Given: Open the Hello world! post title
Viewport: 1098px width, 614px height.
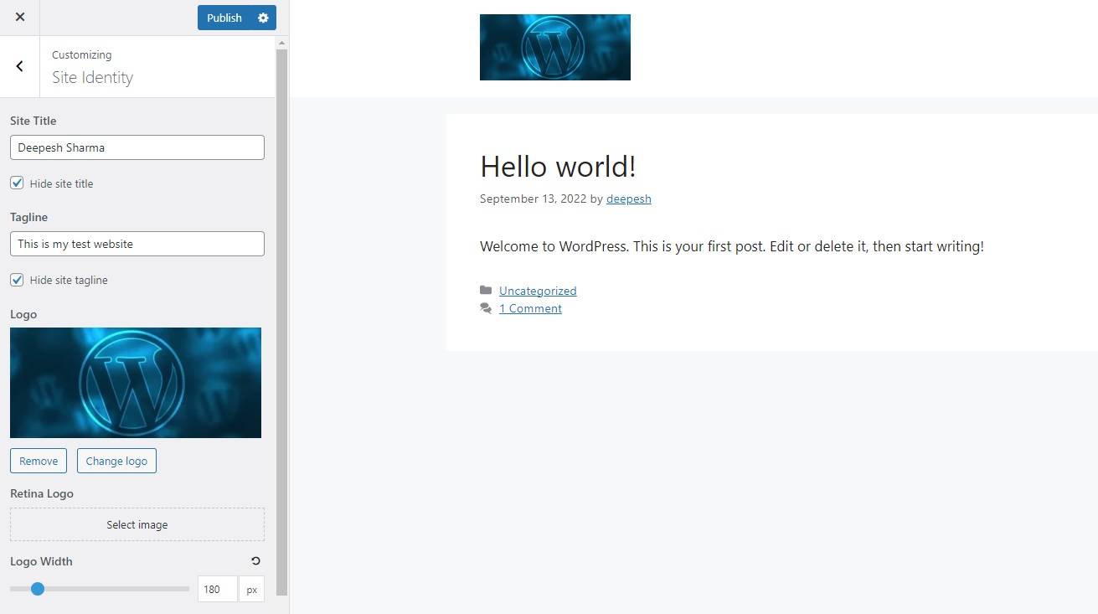Looking at the screenshot, I should click(558, 166).
